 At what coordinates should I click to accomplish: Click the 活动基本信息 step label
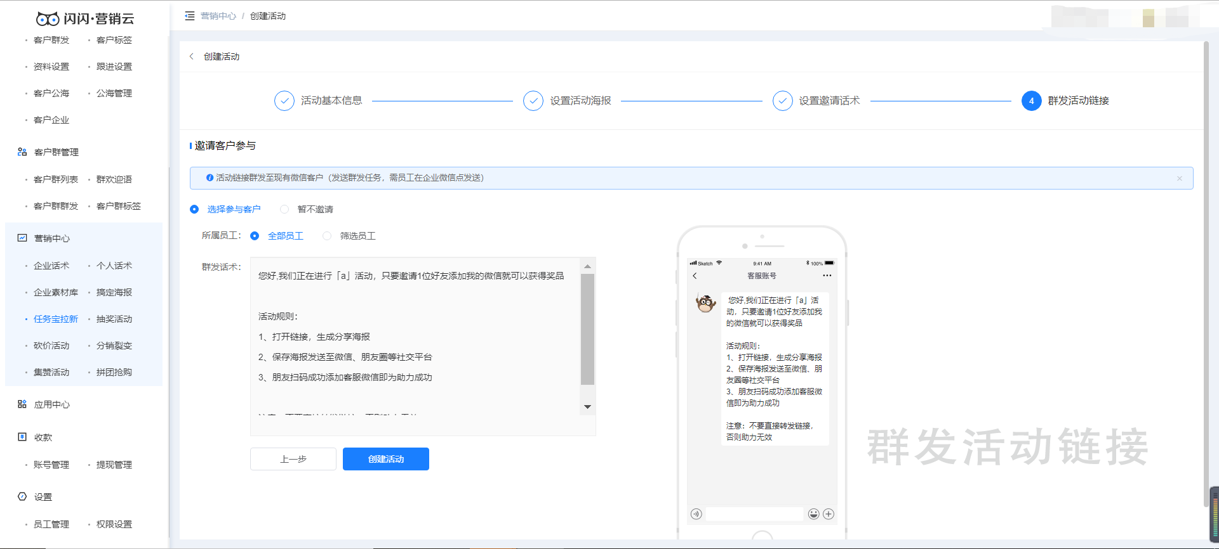pos(331,101)
